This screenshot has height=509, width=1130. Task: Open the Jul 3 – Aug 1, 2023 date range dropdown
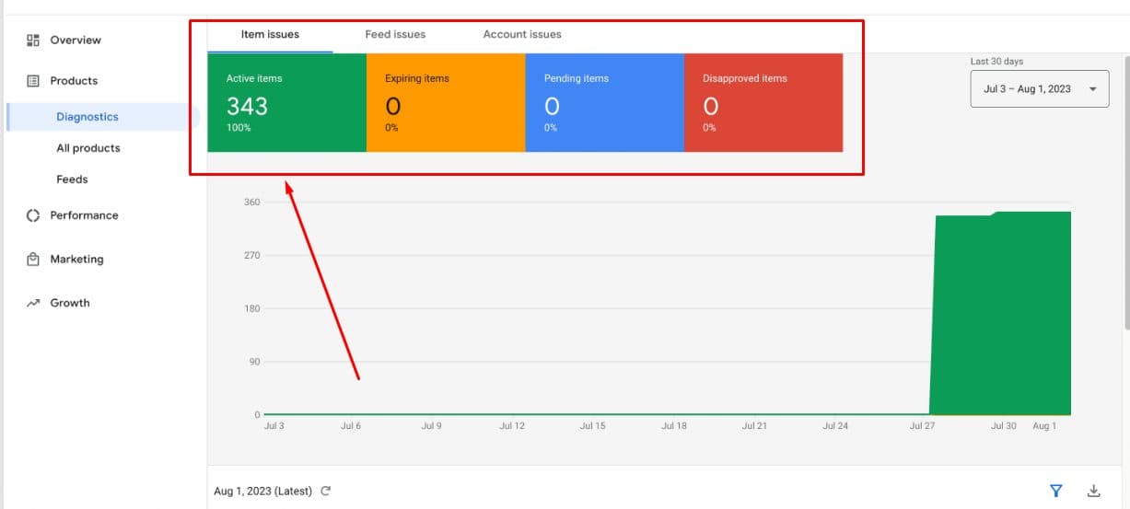coord(1040,89)
